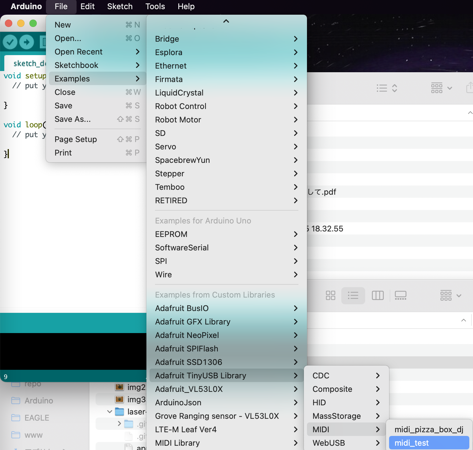The height and width of the screenshot is (450, 473).
Task: Open the Arduino application menu
Action: (26, 6)
